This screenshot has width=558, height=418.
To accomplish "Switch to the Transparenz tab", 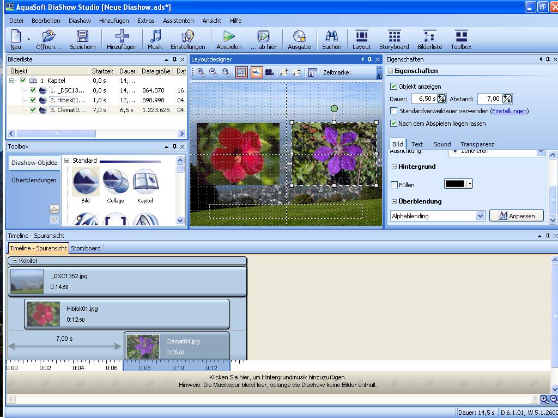I will click(x=477, y=144).
